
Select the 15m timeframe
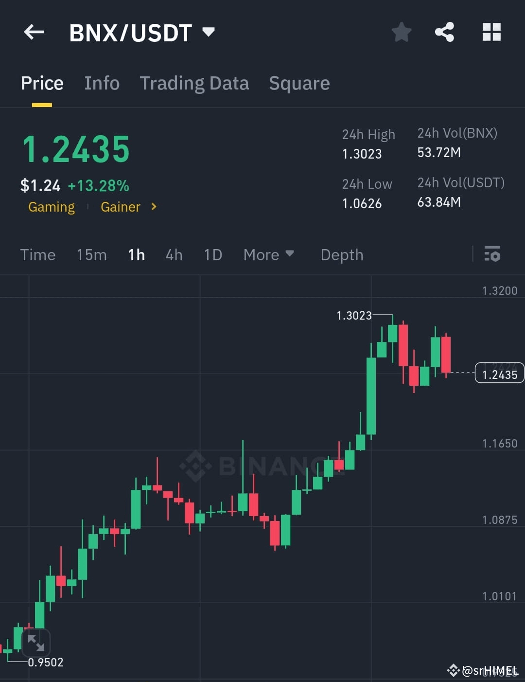coord(91,254)
